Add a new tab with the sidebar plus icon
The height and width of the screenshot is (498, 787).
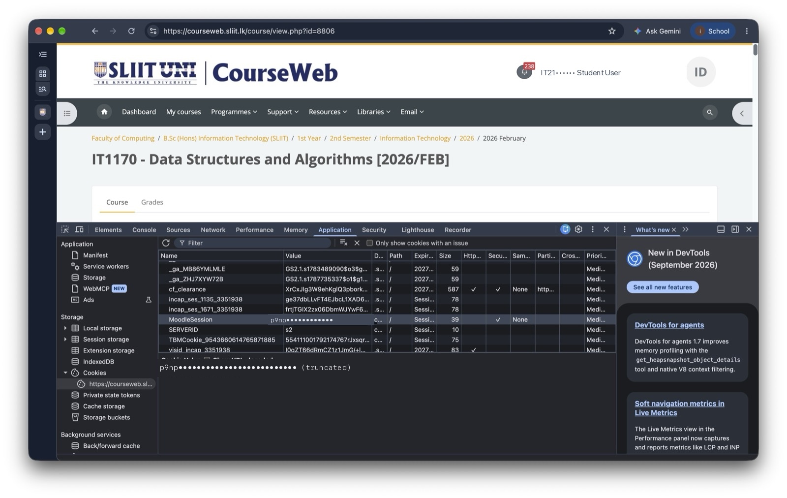(43, 132)
